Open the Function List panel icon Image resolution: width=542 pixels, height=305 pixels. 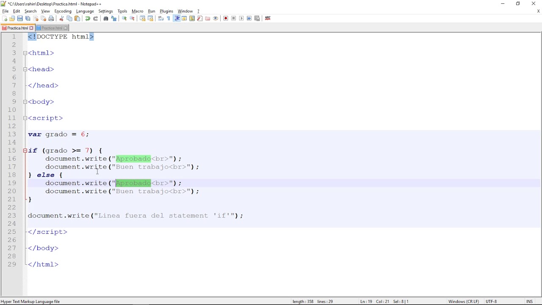200,18
